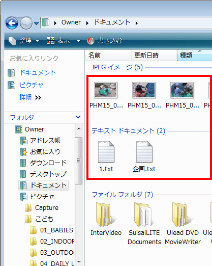Click the folder tree scrollbar thumb
212x266 pixels.
(x=78, y=161)
